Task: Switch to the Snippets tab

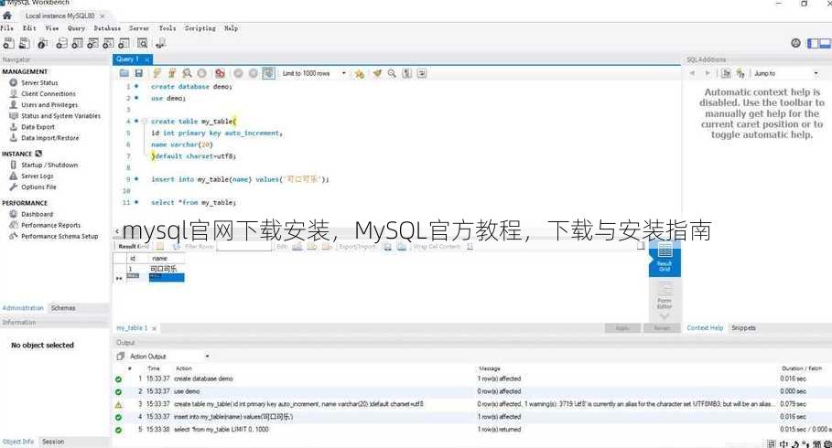Action: tap(743, 327)
